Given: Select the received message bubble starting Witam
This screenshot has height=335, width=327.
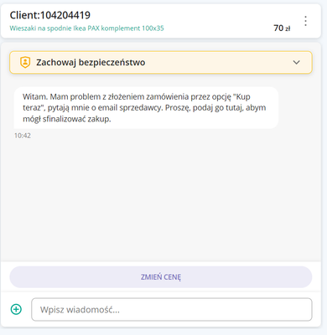Looking at the screenshot, I should click(146, 108).
